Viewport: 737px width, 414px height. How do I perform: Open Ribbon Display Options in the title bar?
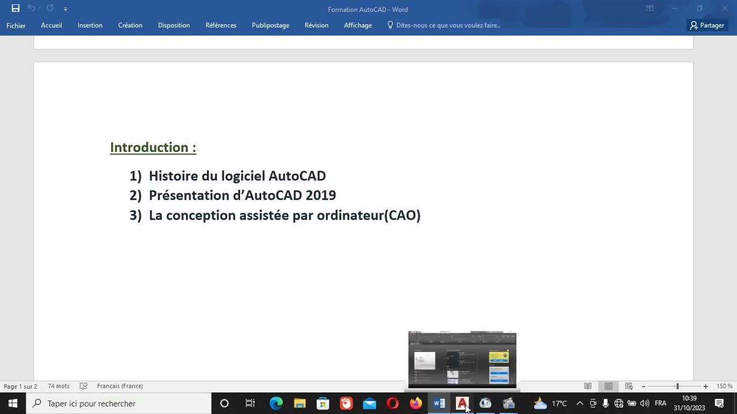pyautogui.click(x=649, y=9)
